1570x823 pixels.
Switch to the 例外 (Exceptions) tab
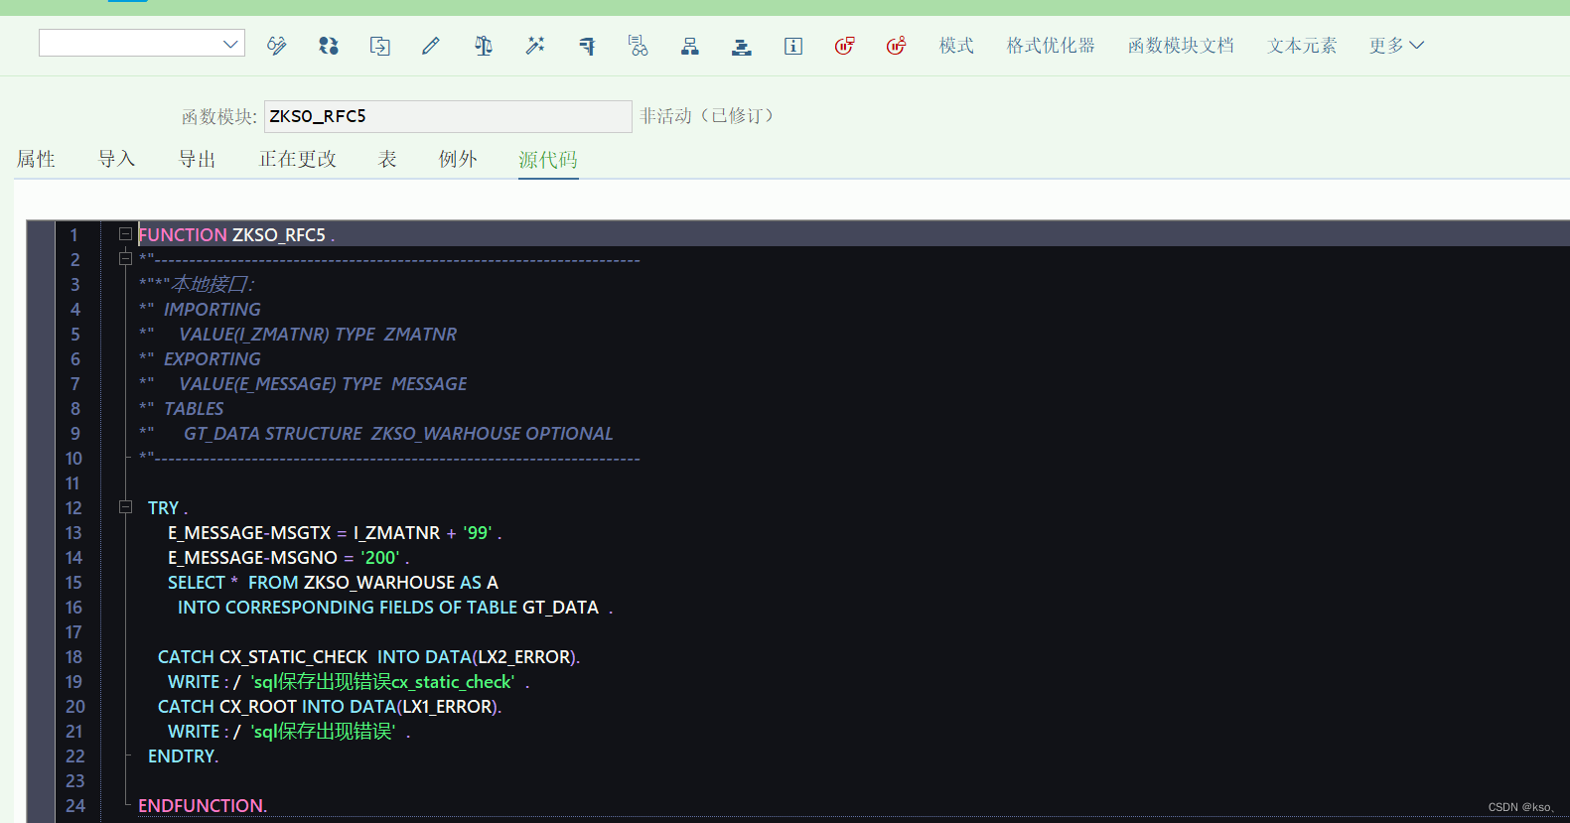[458, 159]
